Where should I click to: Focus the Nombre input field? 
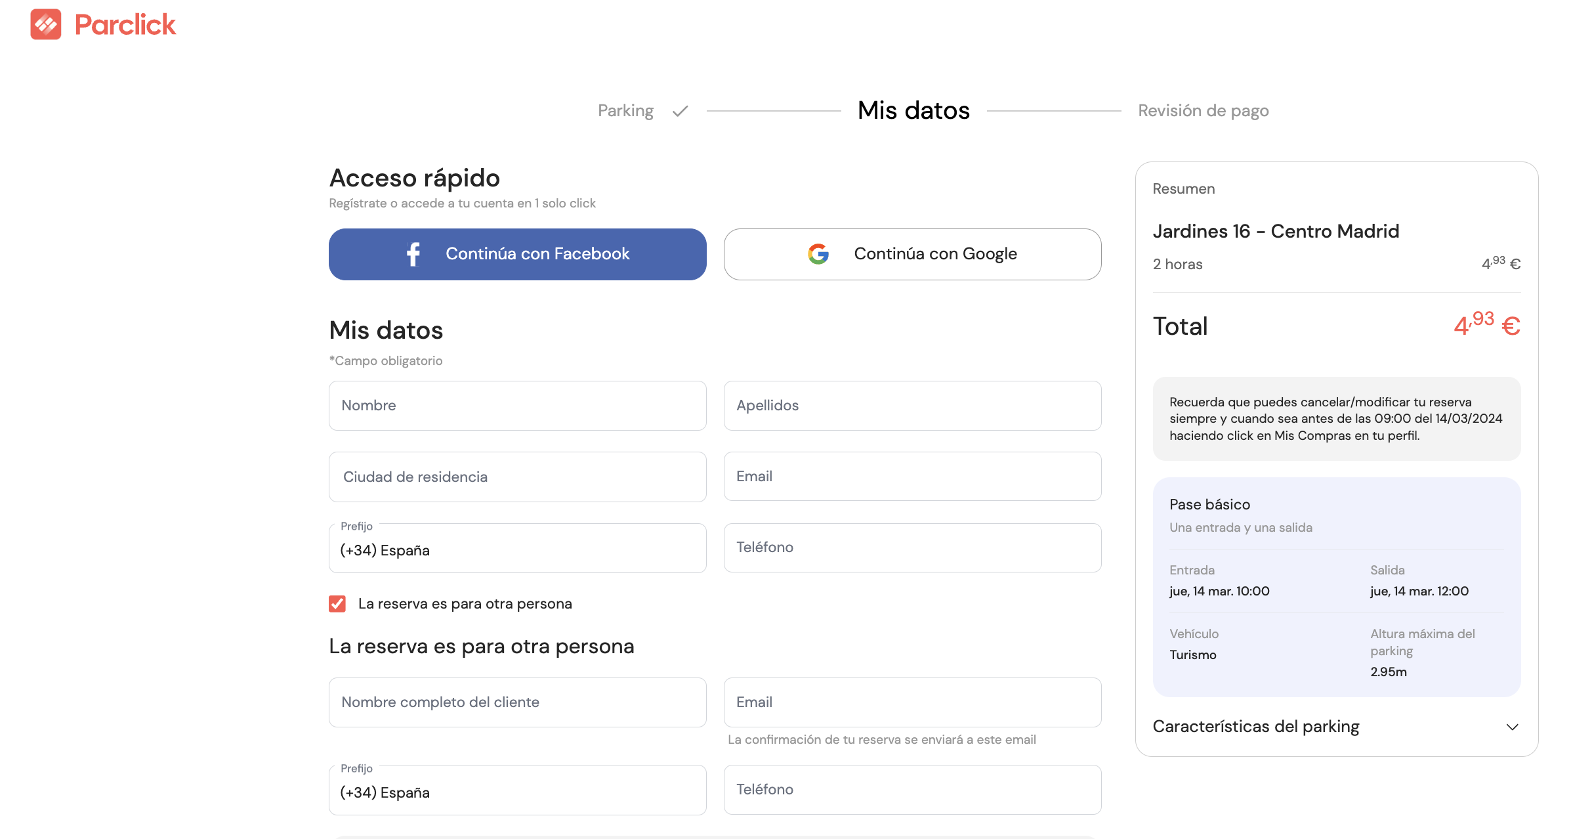click(x=517, y=406)
